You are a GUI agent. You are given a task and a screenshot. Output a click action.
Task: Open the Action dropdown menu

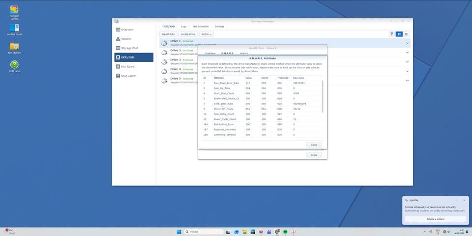click(206, 34)
